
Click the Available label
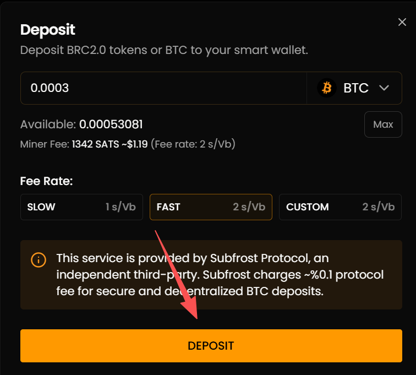(x=48, y=124)
